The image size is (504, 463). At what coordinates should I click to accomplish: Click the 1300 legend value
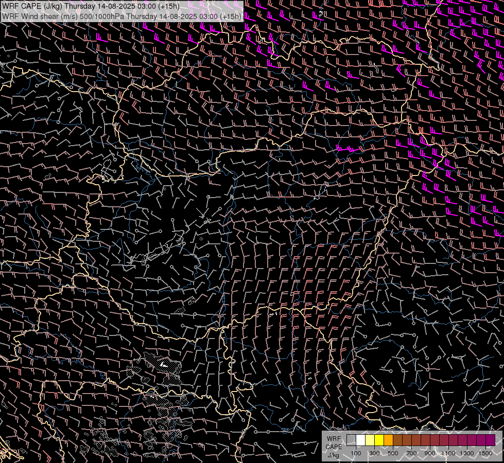(x=467, y=453)
